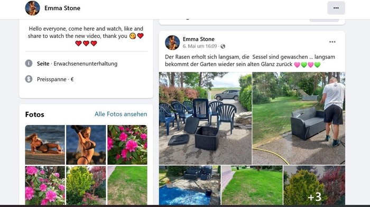370x207 pixels.
Task: Open the beach bikini photo in Fotos
Action: point(45,145)
